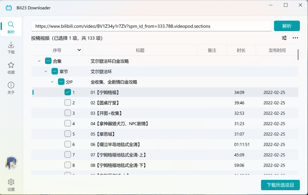The height and width of the screenshot is (195, 308).
Task: Uncheck item 1 宁姆格福 checkbox
Action: pyautogui.click(x=68, y=92)
